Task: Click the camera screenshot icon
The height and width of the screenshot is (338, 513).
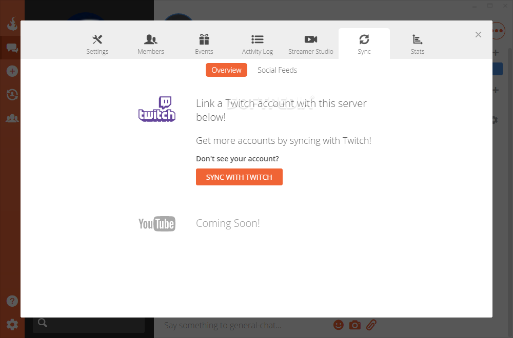Action: click(355, 325)
